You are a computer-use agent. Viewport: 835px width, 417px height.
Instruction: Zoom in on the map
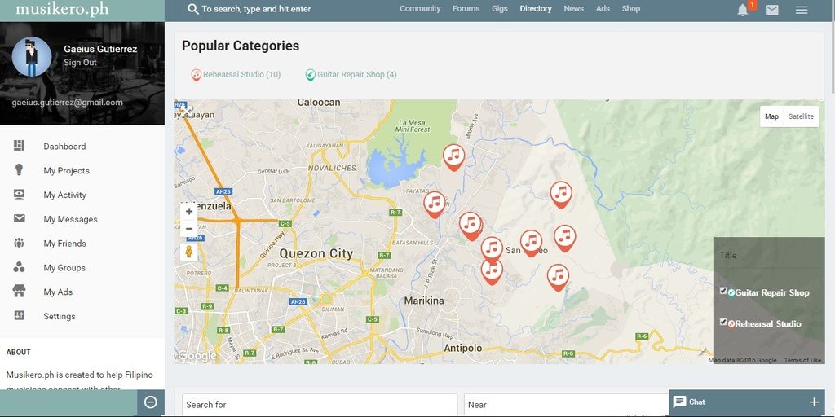(189, 211)
